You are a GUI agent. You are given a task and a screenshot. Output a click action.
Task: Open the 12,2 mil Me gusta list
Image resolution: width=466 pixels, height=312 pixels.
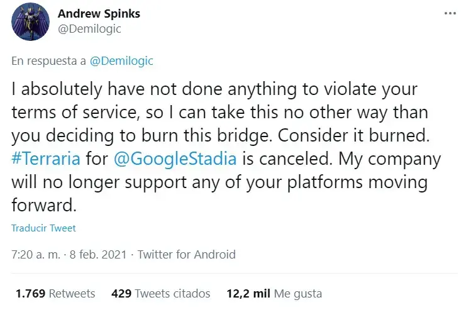(274, 293)
